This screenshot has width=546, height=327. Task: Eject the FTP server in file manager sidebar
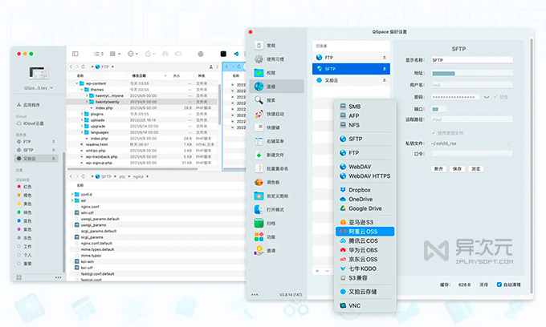coord(54,141)
